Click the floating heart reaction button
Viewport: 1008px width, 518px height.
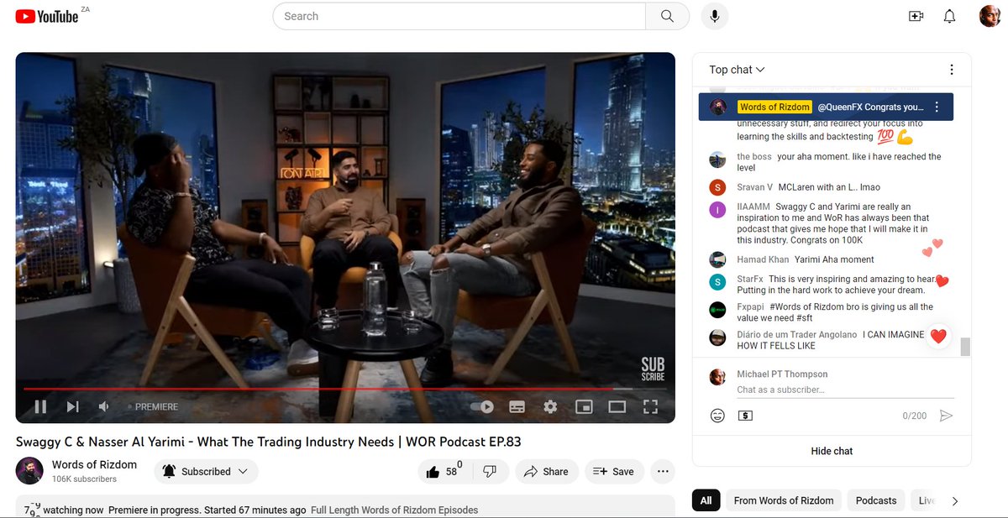click(x=939, y=336)
